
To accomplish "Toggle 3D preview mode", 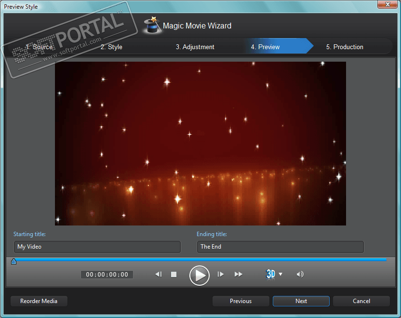I will pyautogui.click(x=270, y=274).
